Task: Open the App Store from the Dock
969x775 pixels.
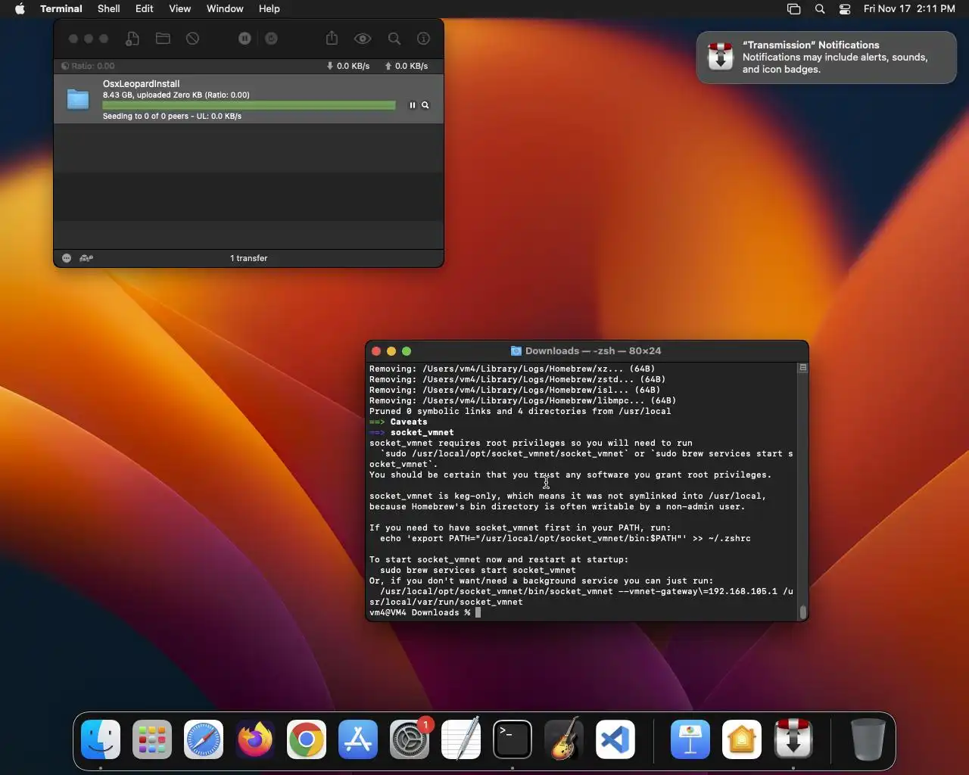Action: click(x=358, y=739)
